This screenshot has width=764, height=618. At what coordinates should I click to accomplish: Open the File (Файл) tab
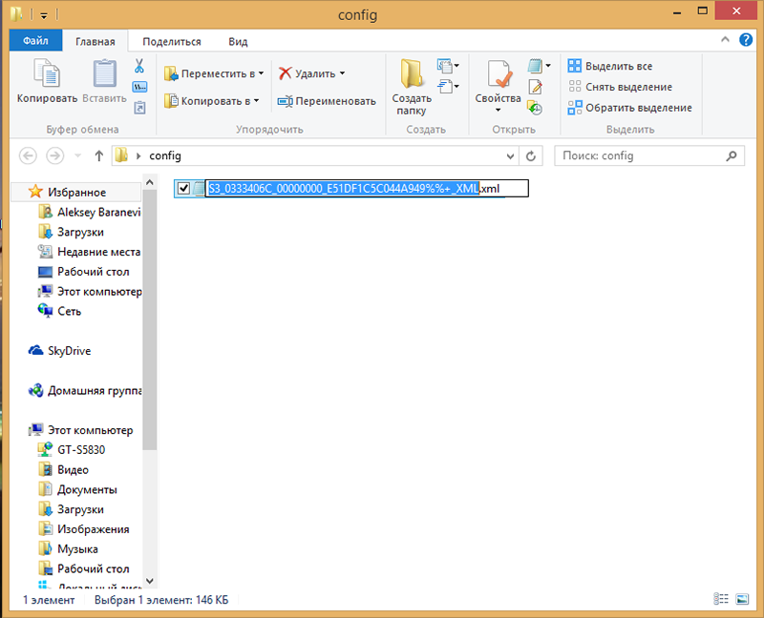coord(35,41)
